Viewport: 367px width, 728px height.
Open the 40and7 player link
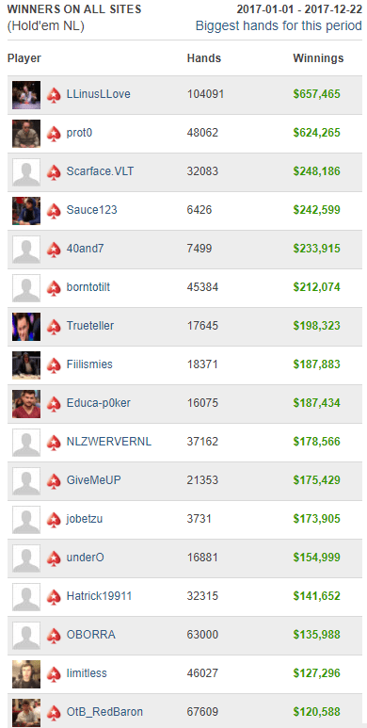pyautogui.click(x=86, y=249)
